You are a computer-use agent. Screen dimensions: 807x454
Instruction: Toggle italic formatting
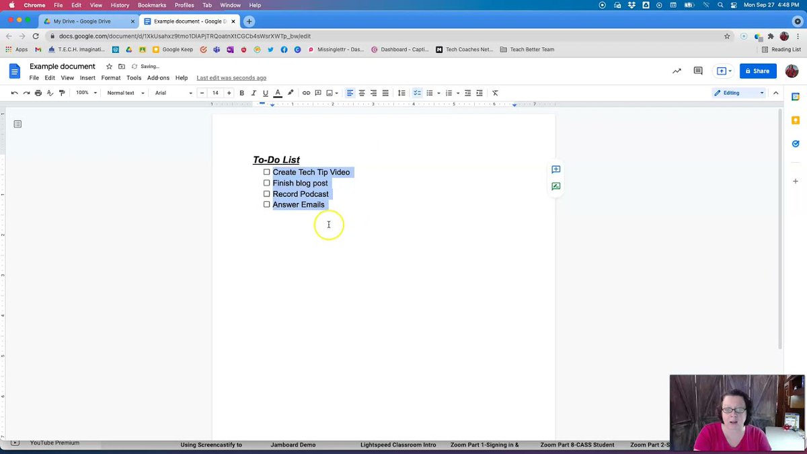click(x=254, y=93)
